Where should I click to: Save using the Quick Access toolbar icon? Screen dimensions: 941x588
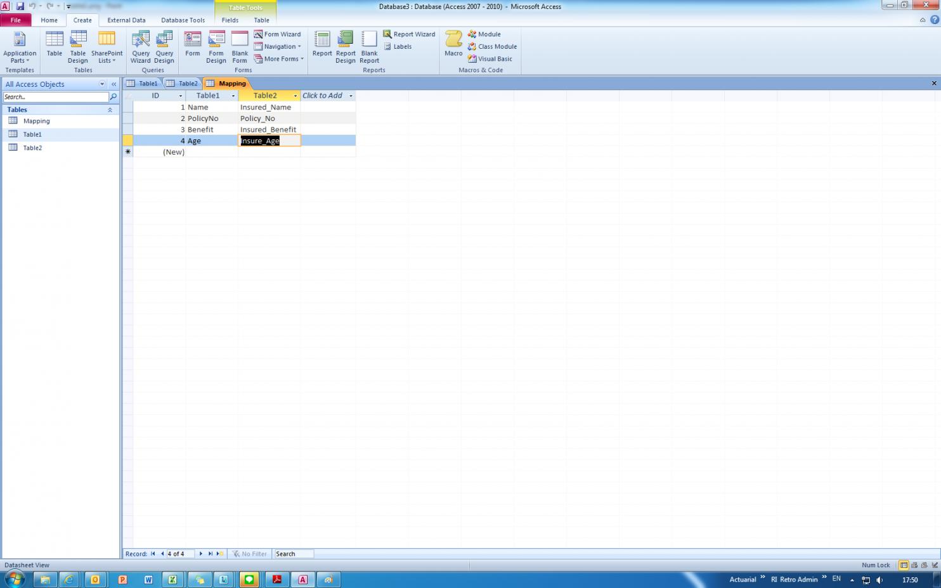point(20,6)
